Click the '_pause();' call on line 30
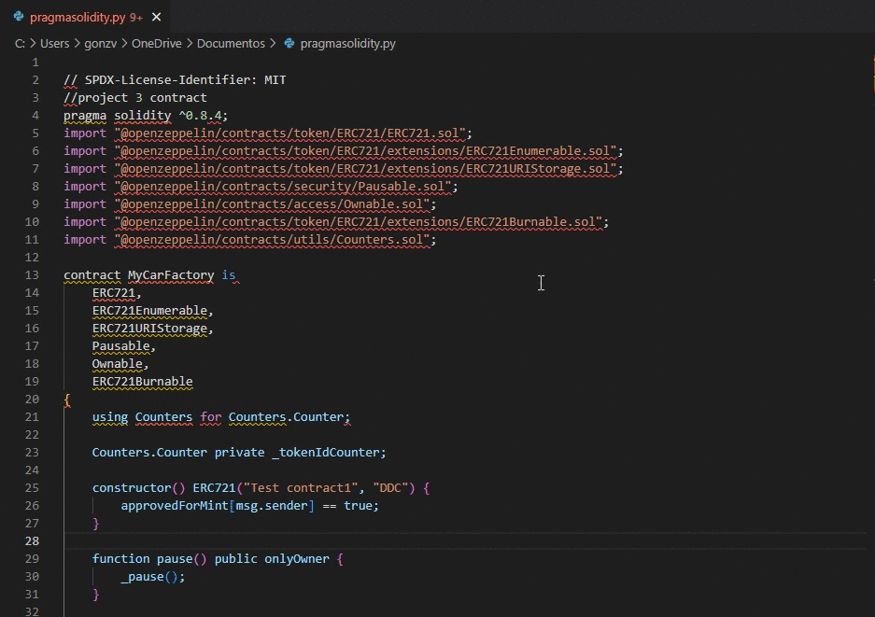 [x=153, y=577]
